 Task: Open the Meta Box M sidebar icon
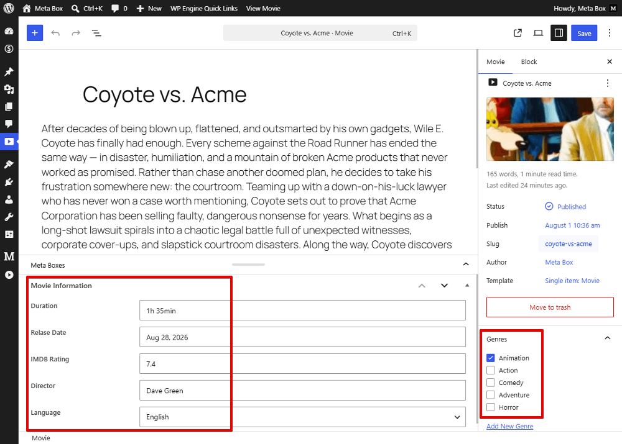tap(9, 256)
